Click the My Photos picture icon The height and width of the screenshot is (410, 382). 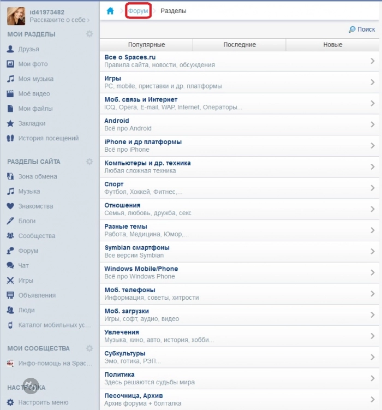[x=10, y=64]
